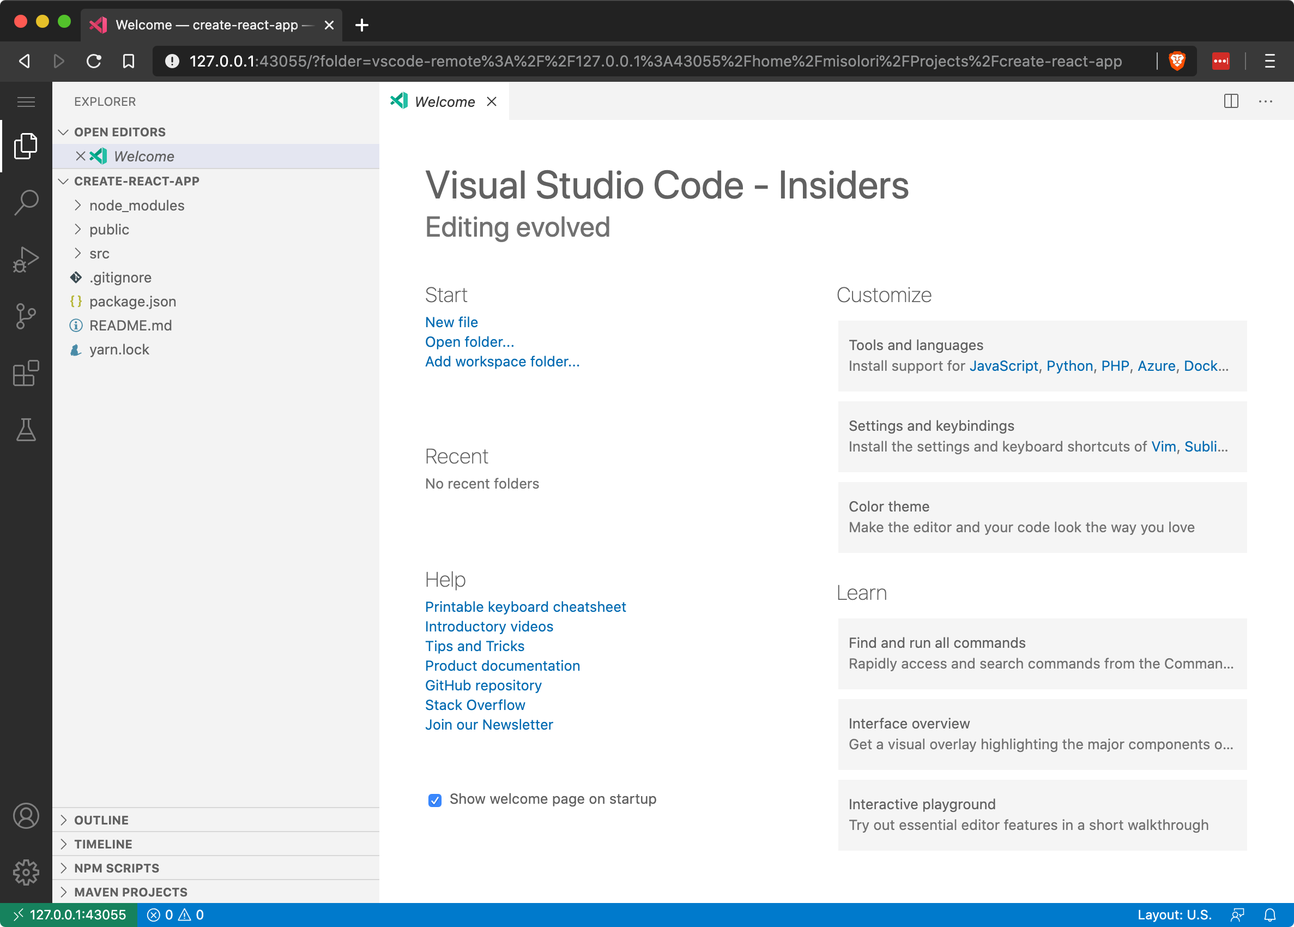Click the New file link
The width and height of the screenshot is (1294, 927).
pyautogui.click(x=451, y=322)
